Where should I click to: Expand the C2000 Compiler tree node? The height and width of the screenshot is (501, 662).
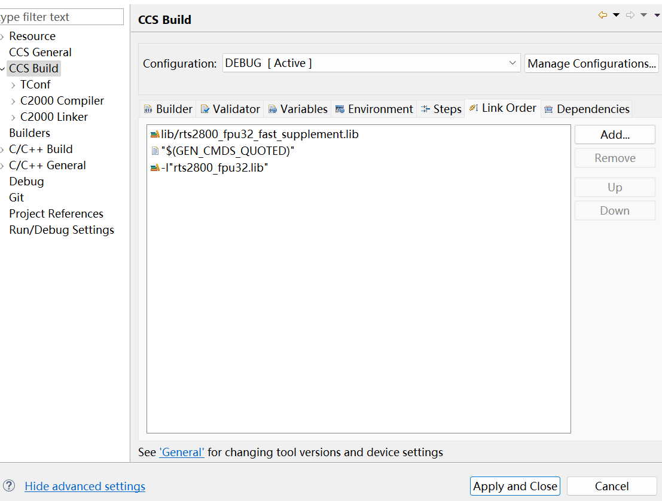(x=14, y=101)
